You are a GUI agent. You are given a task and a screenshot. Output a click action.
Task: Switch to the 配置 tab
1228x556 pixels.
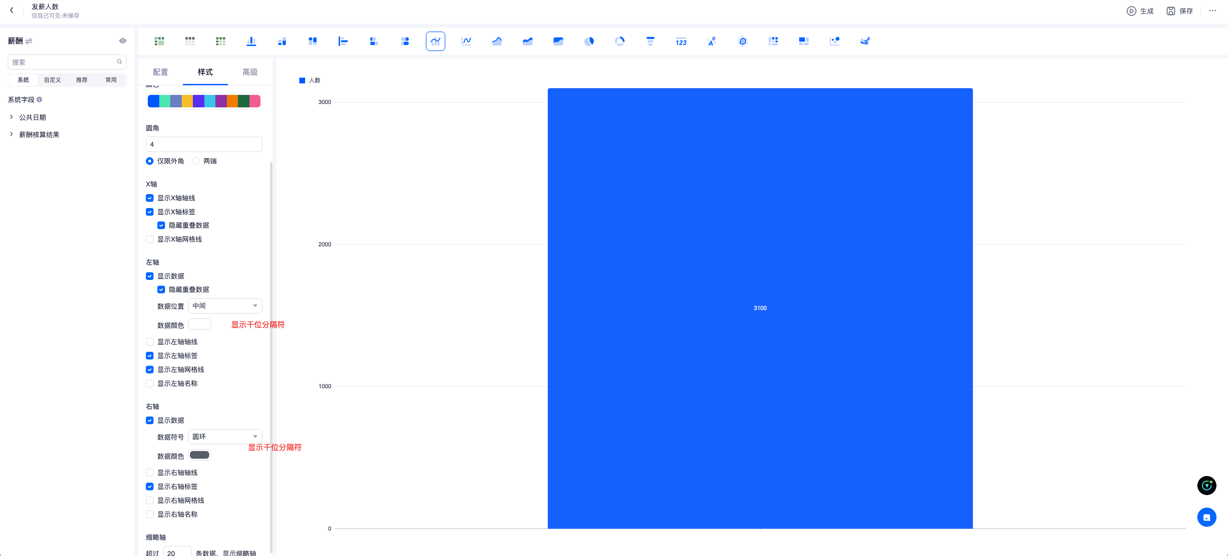[x=160, y=72]
